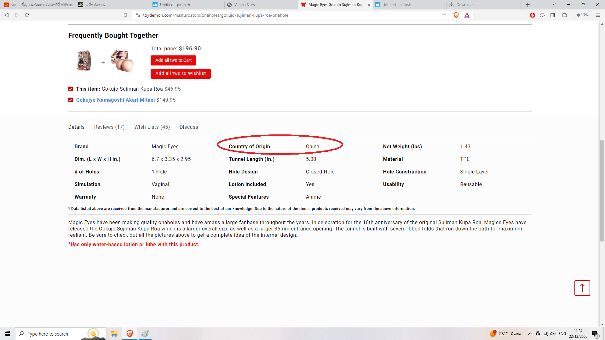Switch to the Vagina & Ass tab
Screen dimensions: 605x340
[x=261, y=5]
